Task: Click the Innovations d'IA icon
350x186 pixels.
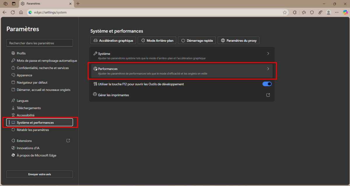Action: tap(13, 148)
